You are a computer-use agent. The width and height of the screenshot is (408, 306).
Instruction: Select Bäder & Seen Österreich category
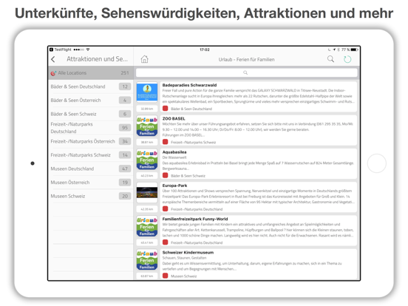pyautogui.click(x=91, y=101)
